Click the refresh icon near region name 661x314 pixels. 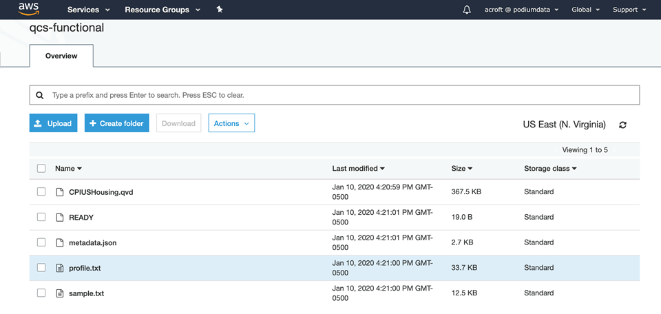(x=623, y=125)
